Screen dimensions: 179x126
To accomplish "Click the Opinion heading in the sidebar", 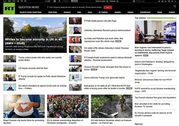I will [x=139, y=124].
